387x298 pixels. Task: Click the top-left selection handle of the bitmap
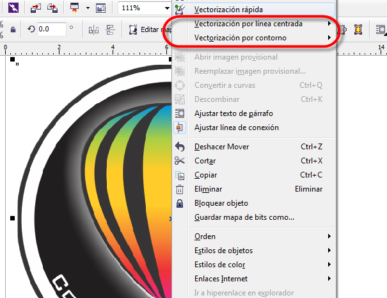click(12, 60)
